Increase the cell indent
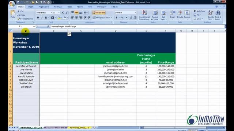 (x=89, y=18)
